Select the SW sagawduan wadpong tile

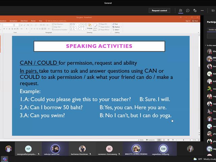pyautogui.click(x=163, y=149)
